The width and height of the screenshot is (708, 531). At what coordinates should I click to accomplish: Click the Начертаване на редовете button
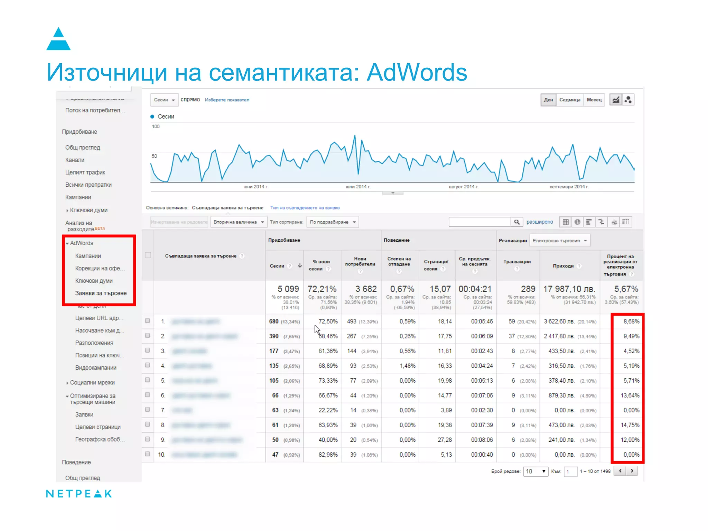click(x=179, y=222)
